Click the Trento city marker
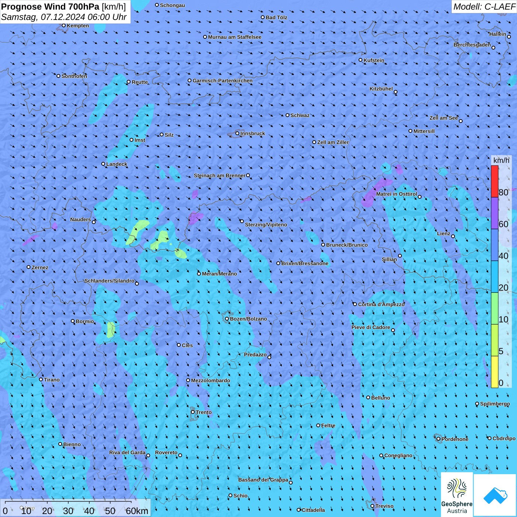Viewport: 517px width, 517px height. point(193,412)
